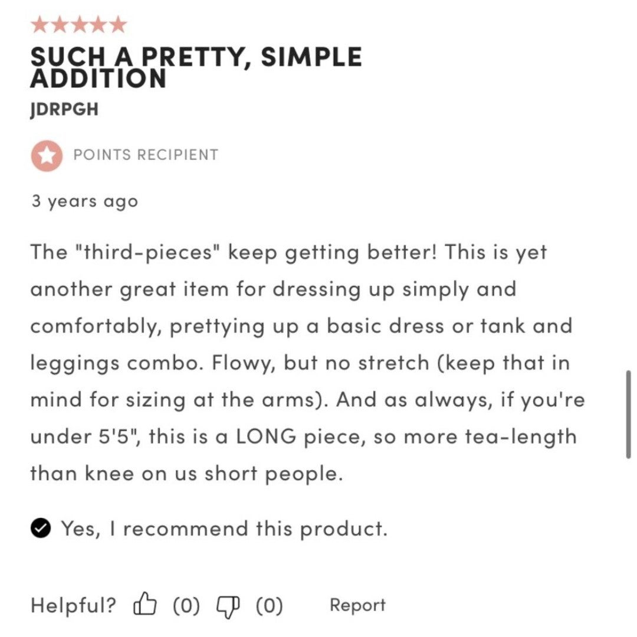The image size is (637, 637).
Task: Click the 'Yes, I recommend this product' text
Action: [x=224, y=528]
